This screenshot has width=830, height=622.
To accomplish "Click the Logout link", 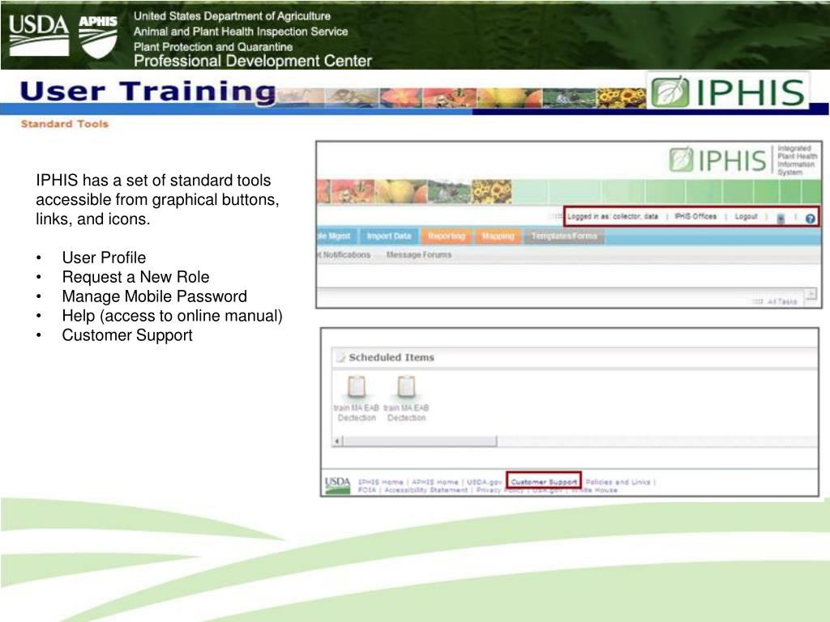I will pos(746,216).
